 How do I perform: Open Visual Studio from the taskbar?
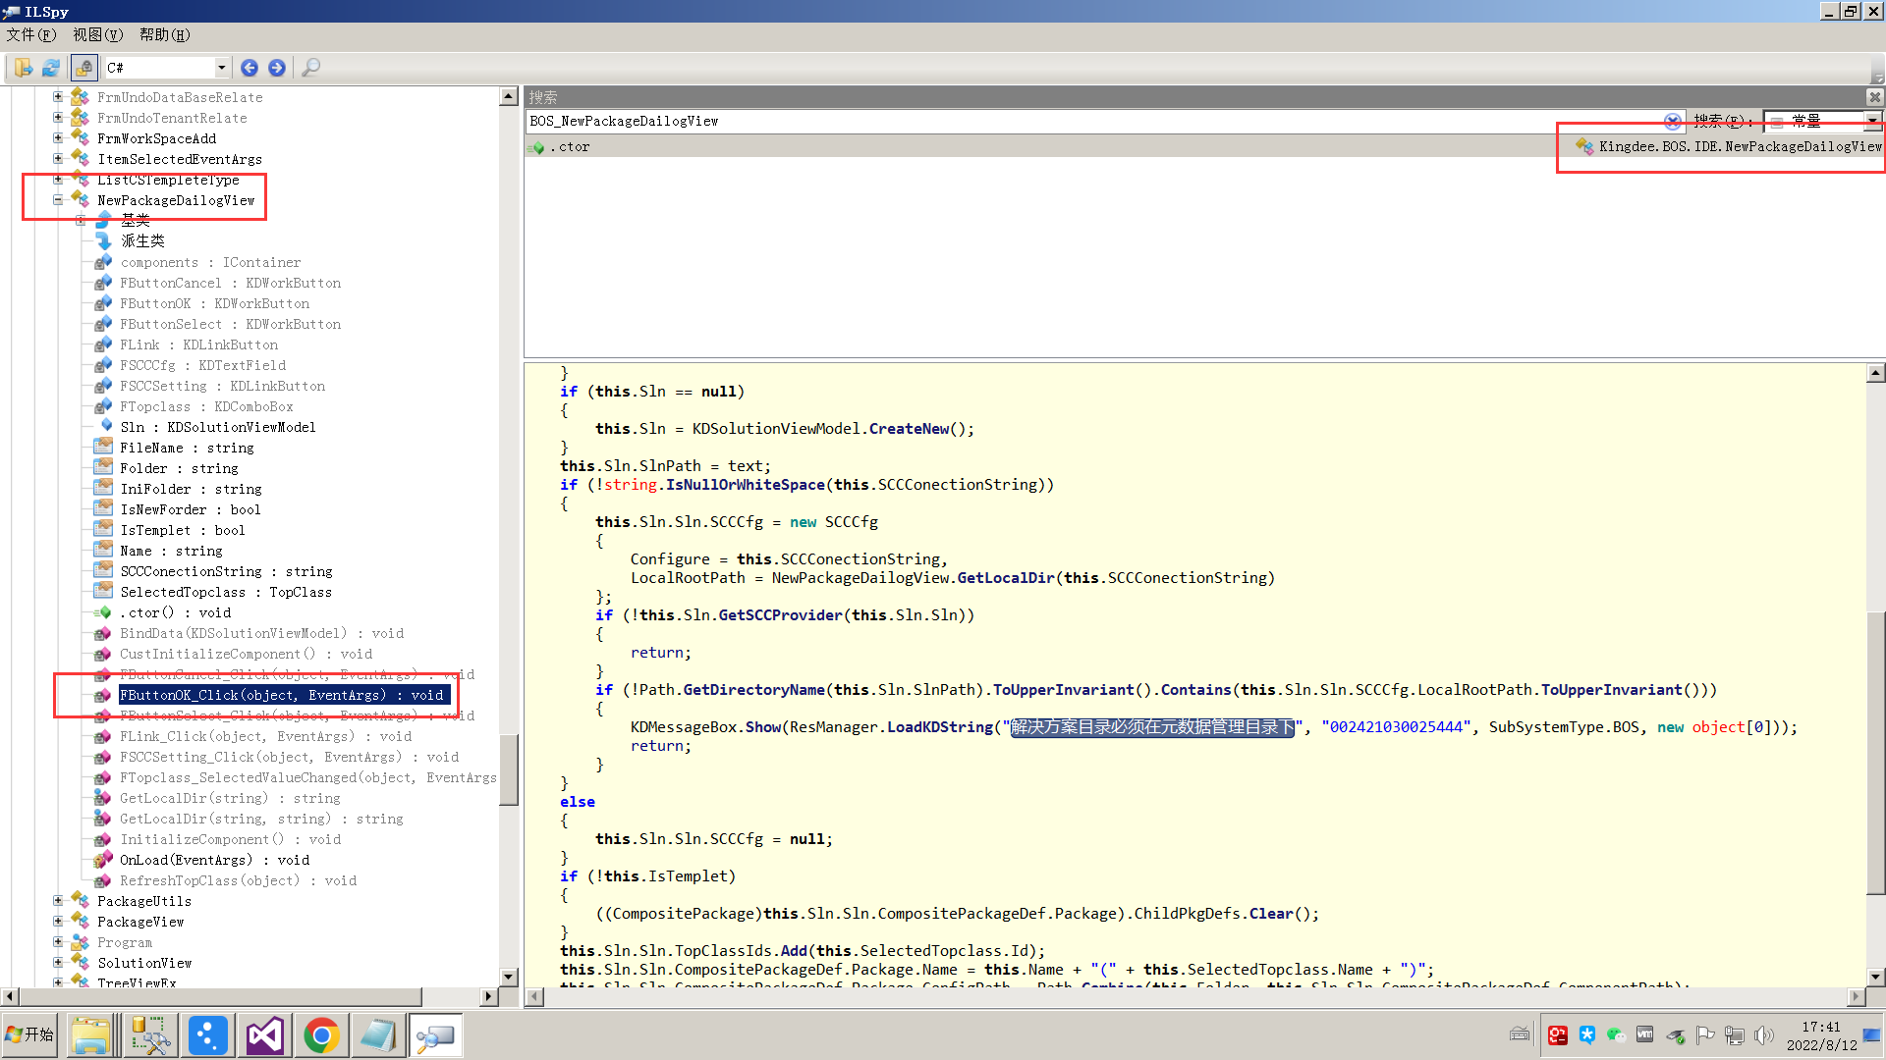(x=264, y=1035)
